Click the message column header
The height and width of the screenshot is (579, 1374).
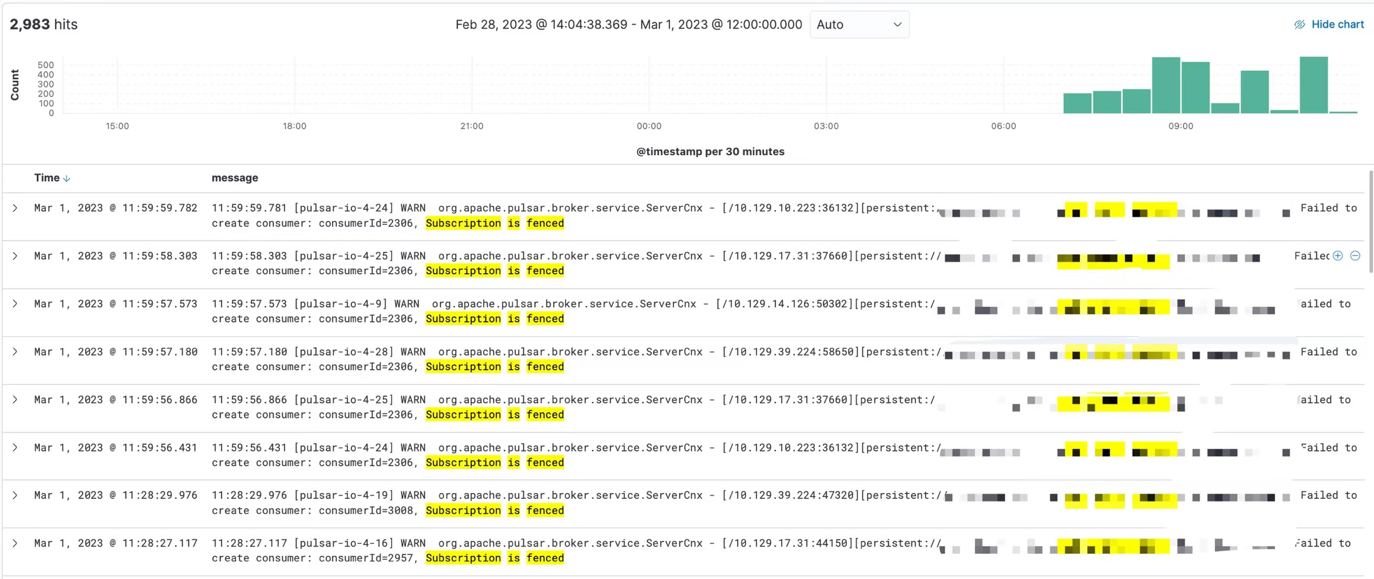coord(235,178)
